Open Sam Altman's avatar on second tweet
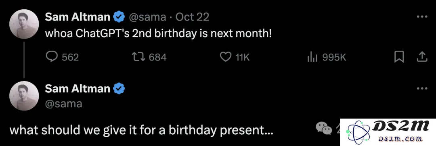Viewport: 436px width, 146px height. (24, 96)
